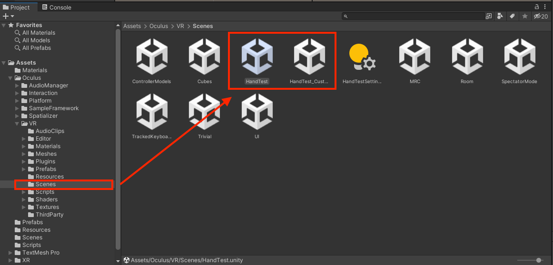This screenshot has width=553, height=265.
Task: Select the UI scene asset icon
Action: 257,112
